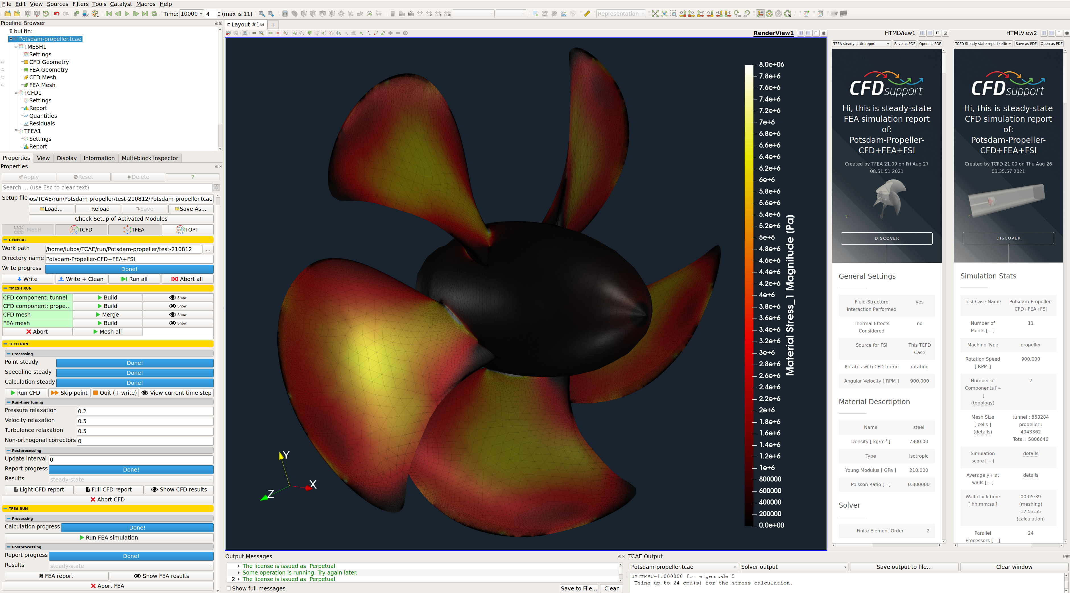Viewport: 1070px width, 593px height.
Task: Click the Open file folder icon
Action: (7, 14)
